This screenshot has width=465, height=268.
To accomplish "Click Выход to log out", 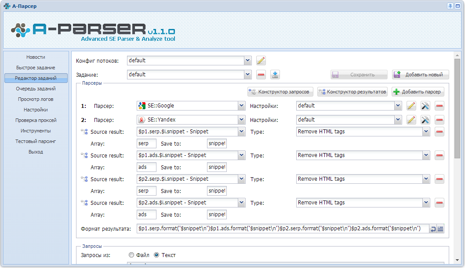I will tap(36, 152).
